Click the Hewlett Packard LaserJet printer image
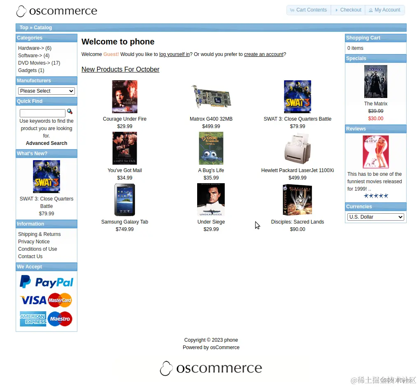Screen dimensions: 419x387 (x=298, y=148)
